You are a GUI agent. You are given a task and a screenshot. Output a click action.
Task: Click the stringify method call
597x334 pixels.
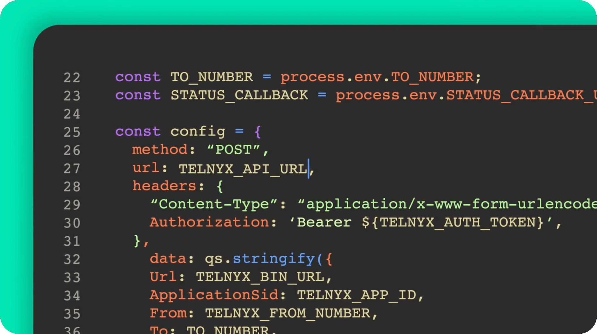pos(274,259)
